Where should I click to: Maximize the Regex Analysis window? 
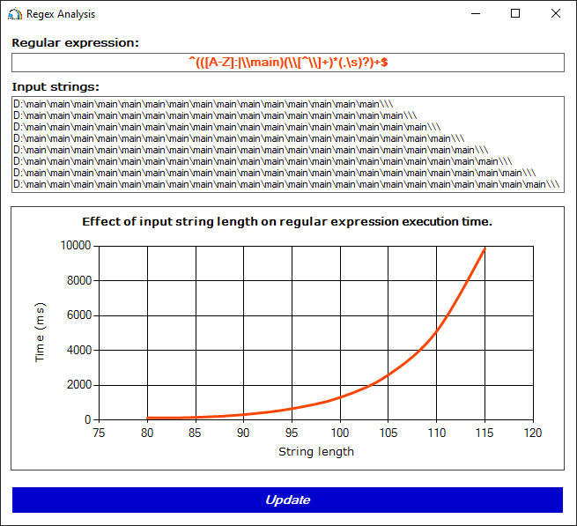click(515, 14)
